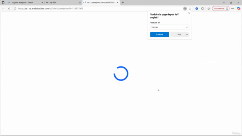This screenshot has height=136, width=242.
Task: Switch to the My IBM tab
Action: tap(63, 3)
